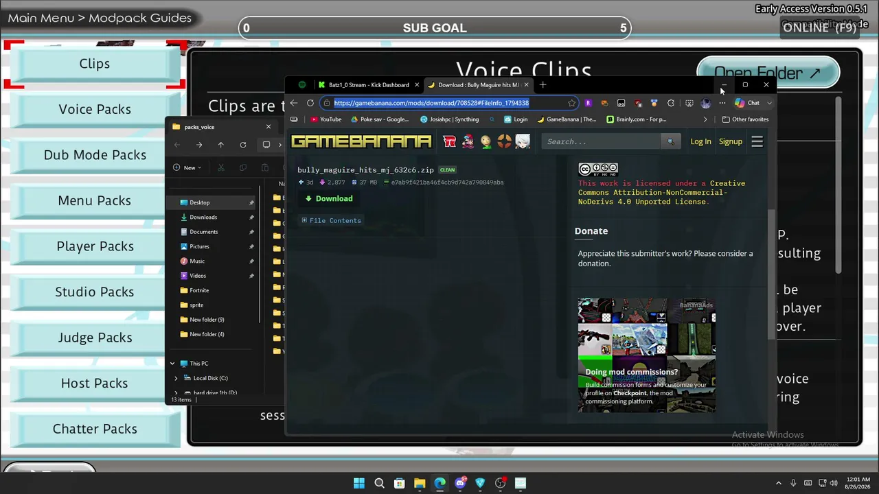This screenshot has width=879, height=494.
Task: Click the Open Folder button in the game
Action: 768,73
